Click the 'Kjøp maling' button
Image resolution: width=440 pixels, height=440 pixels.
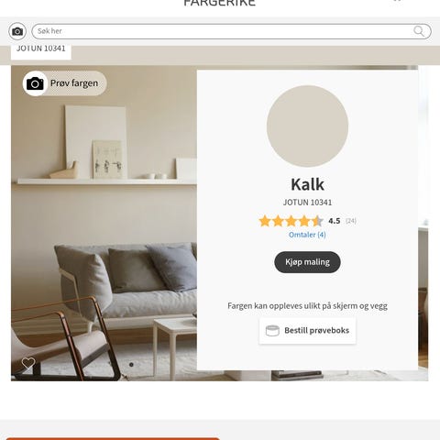coord(307,262)
